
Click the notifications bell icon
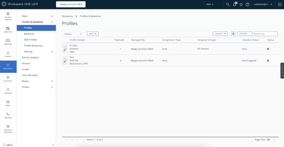point(234,4)
